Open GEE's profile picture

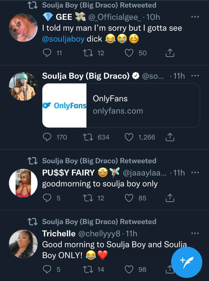(x=23, y=27)
